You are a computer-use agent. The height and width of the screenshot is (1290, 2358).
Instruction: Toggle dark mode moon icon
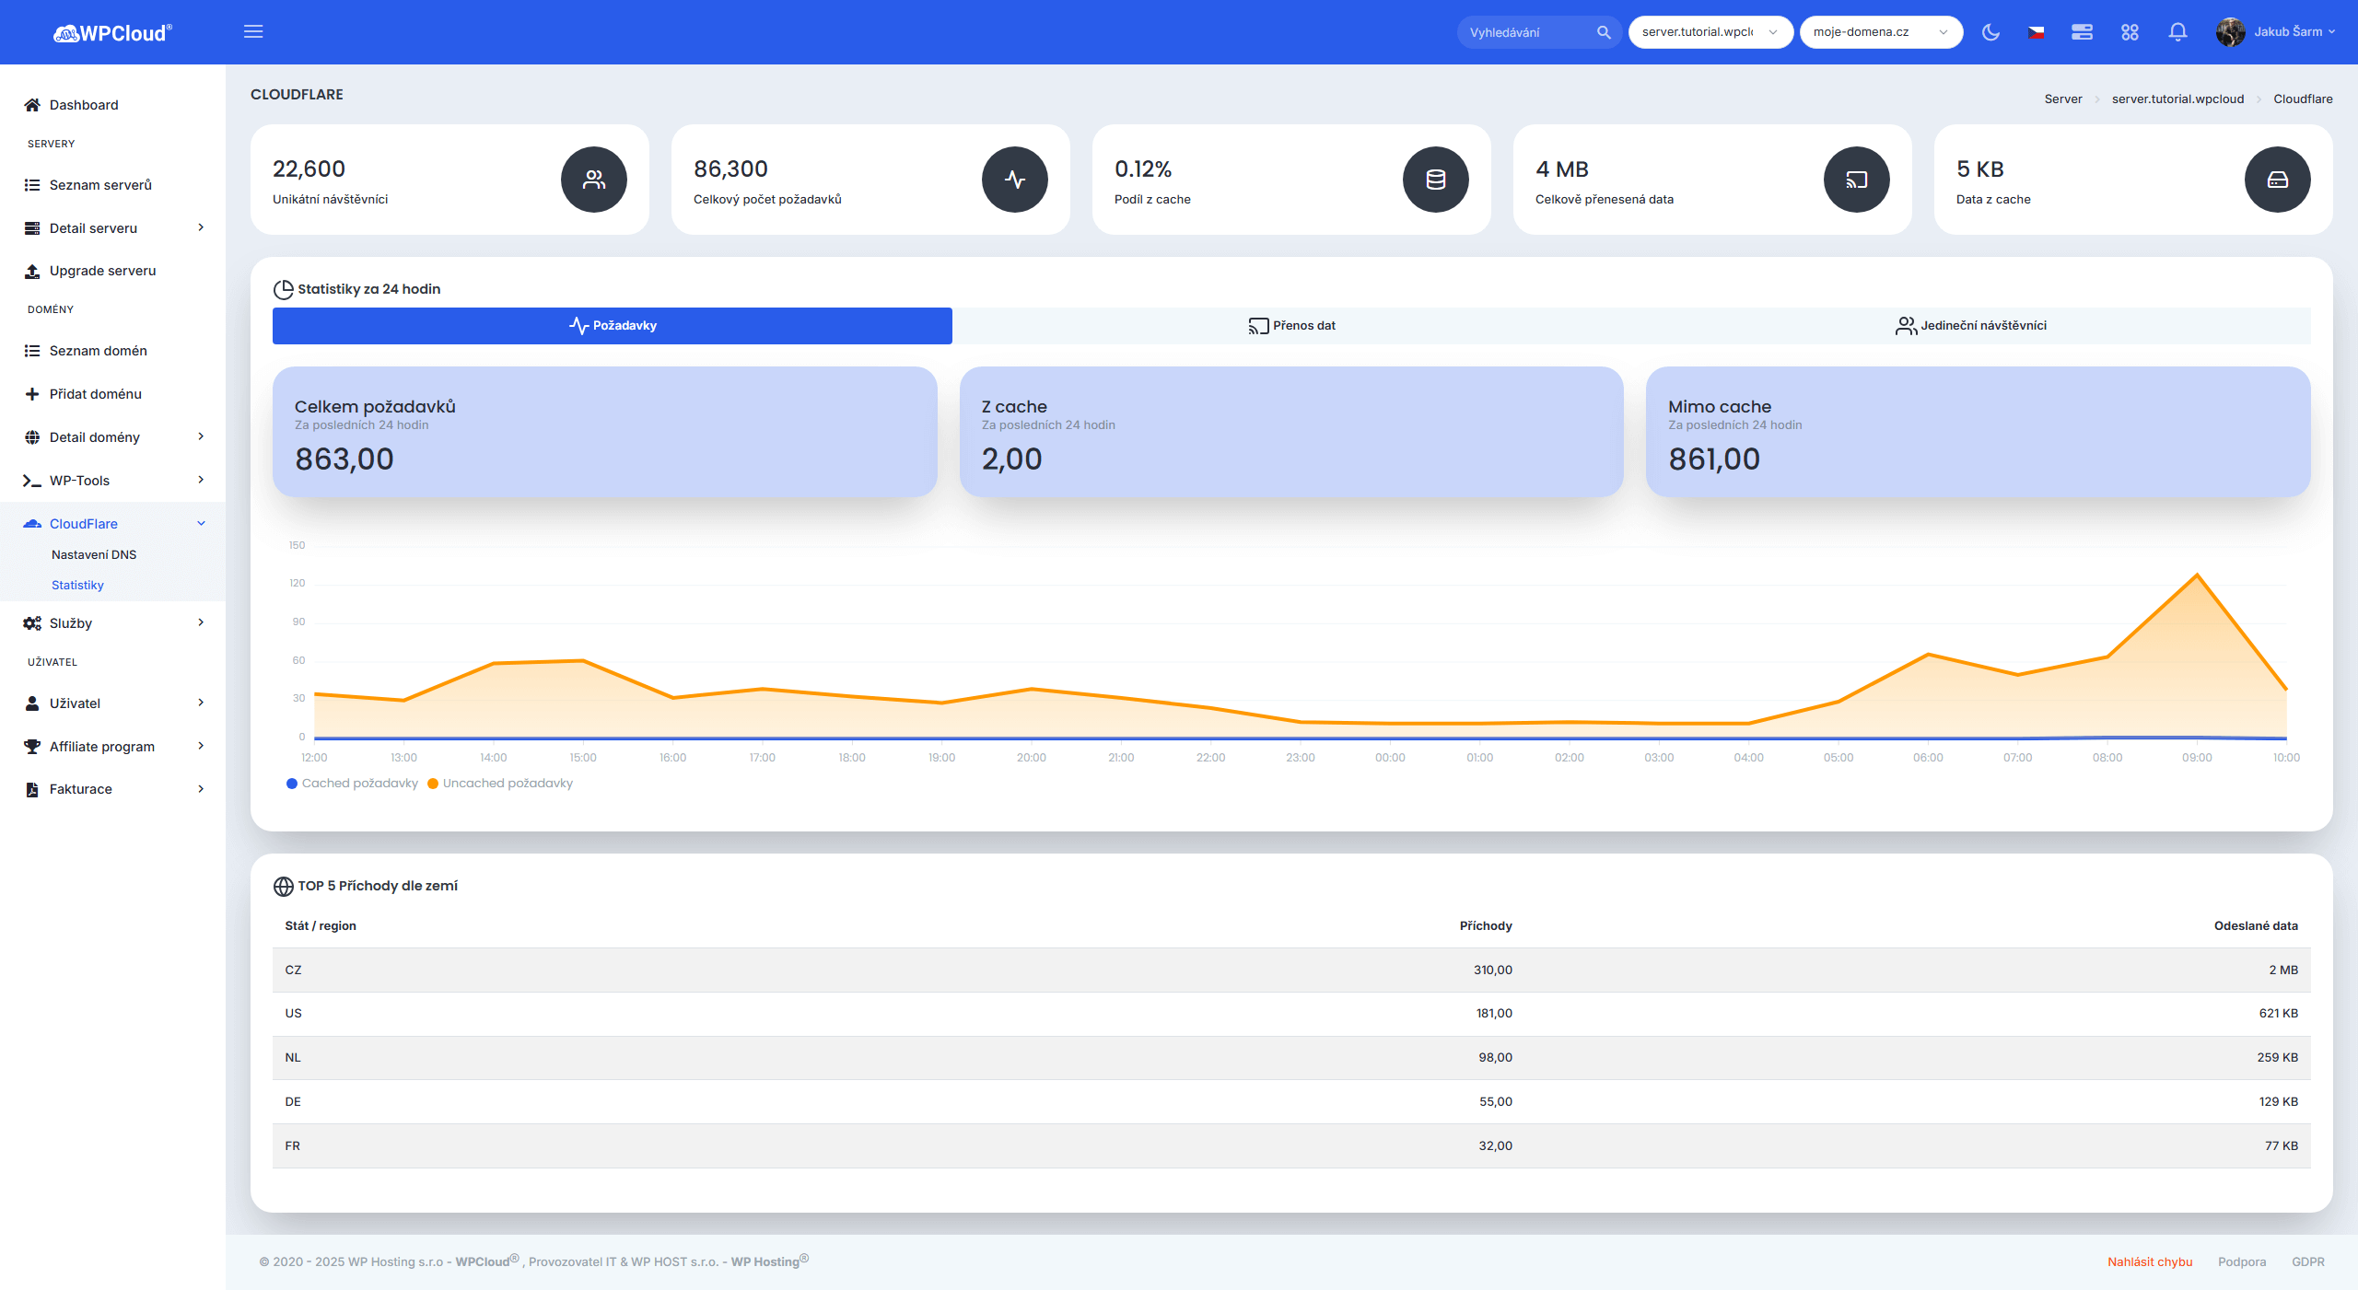tap(1990, 32)
